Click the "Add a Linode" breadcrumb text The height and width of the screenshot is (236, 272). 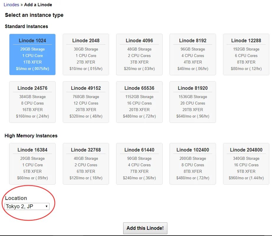38,5
